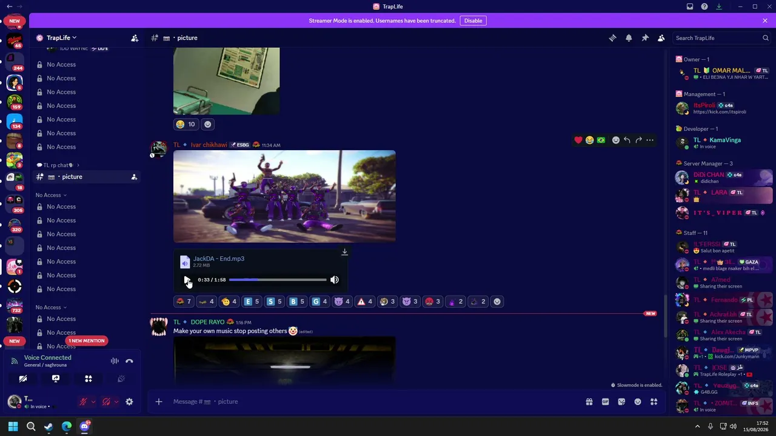Open User Settings gear
776x436 pixels.
(x=129, y=401)
